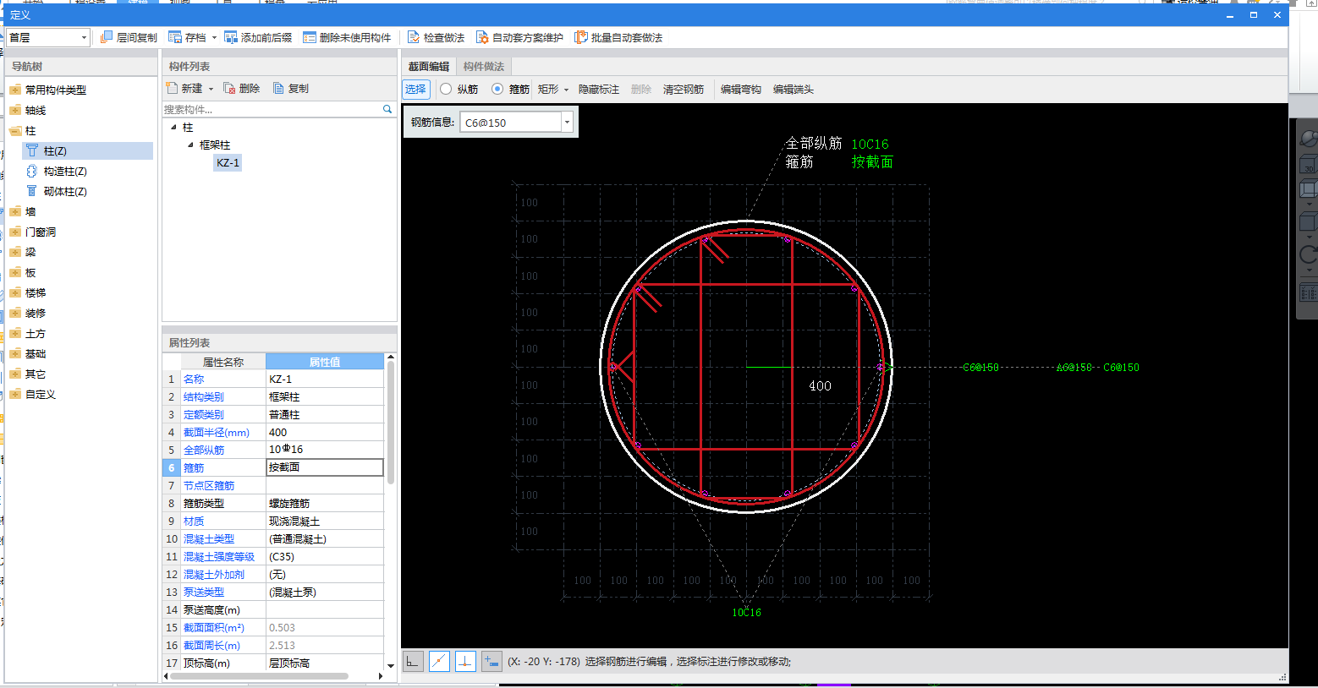Click the 批量自动套做法 icon
The image size is (1318, 688).
point(580,37)
